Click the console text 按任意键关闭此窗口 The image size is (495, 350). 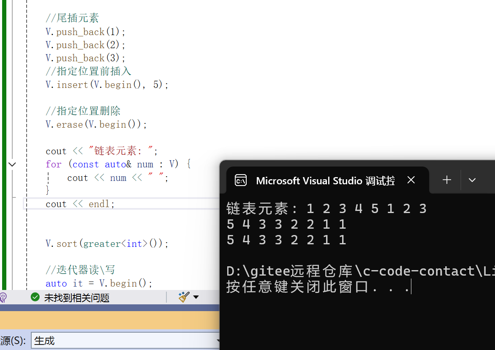297,287
